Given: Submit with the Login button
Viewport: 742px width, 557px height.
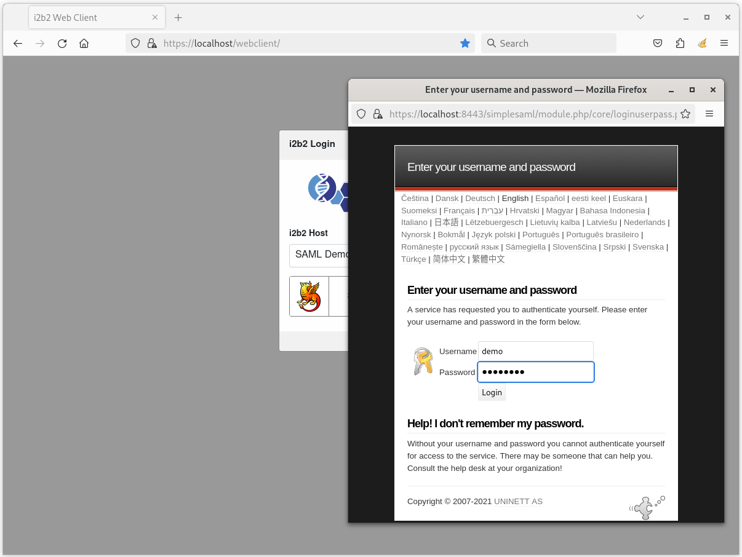Looking at the screenshot, I should tap(492, 392).
